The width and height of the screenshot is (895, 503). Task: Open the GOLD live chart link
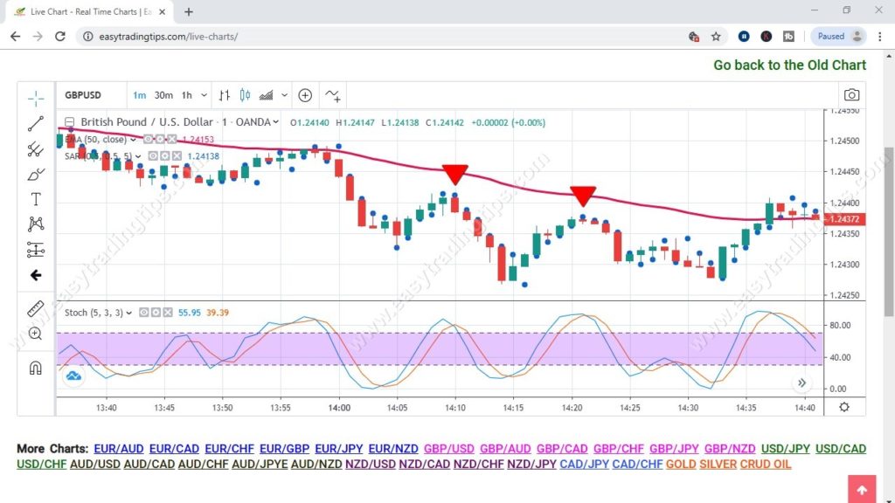click(x=681, y=464)
